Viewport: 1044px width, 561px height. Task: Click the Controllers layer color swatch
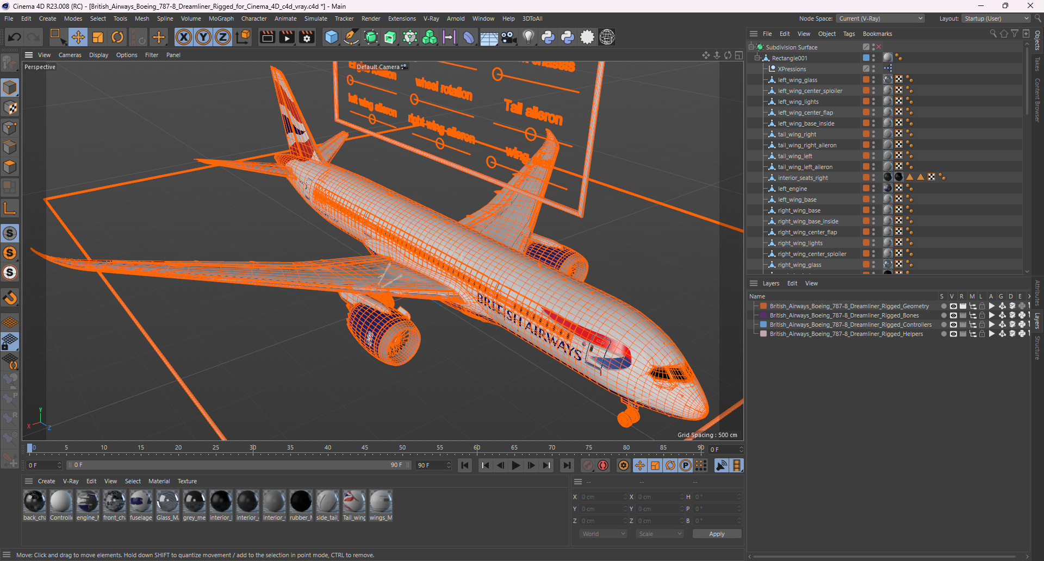click(x=763, y=325)
